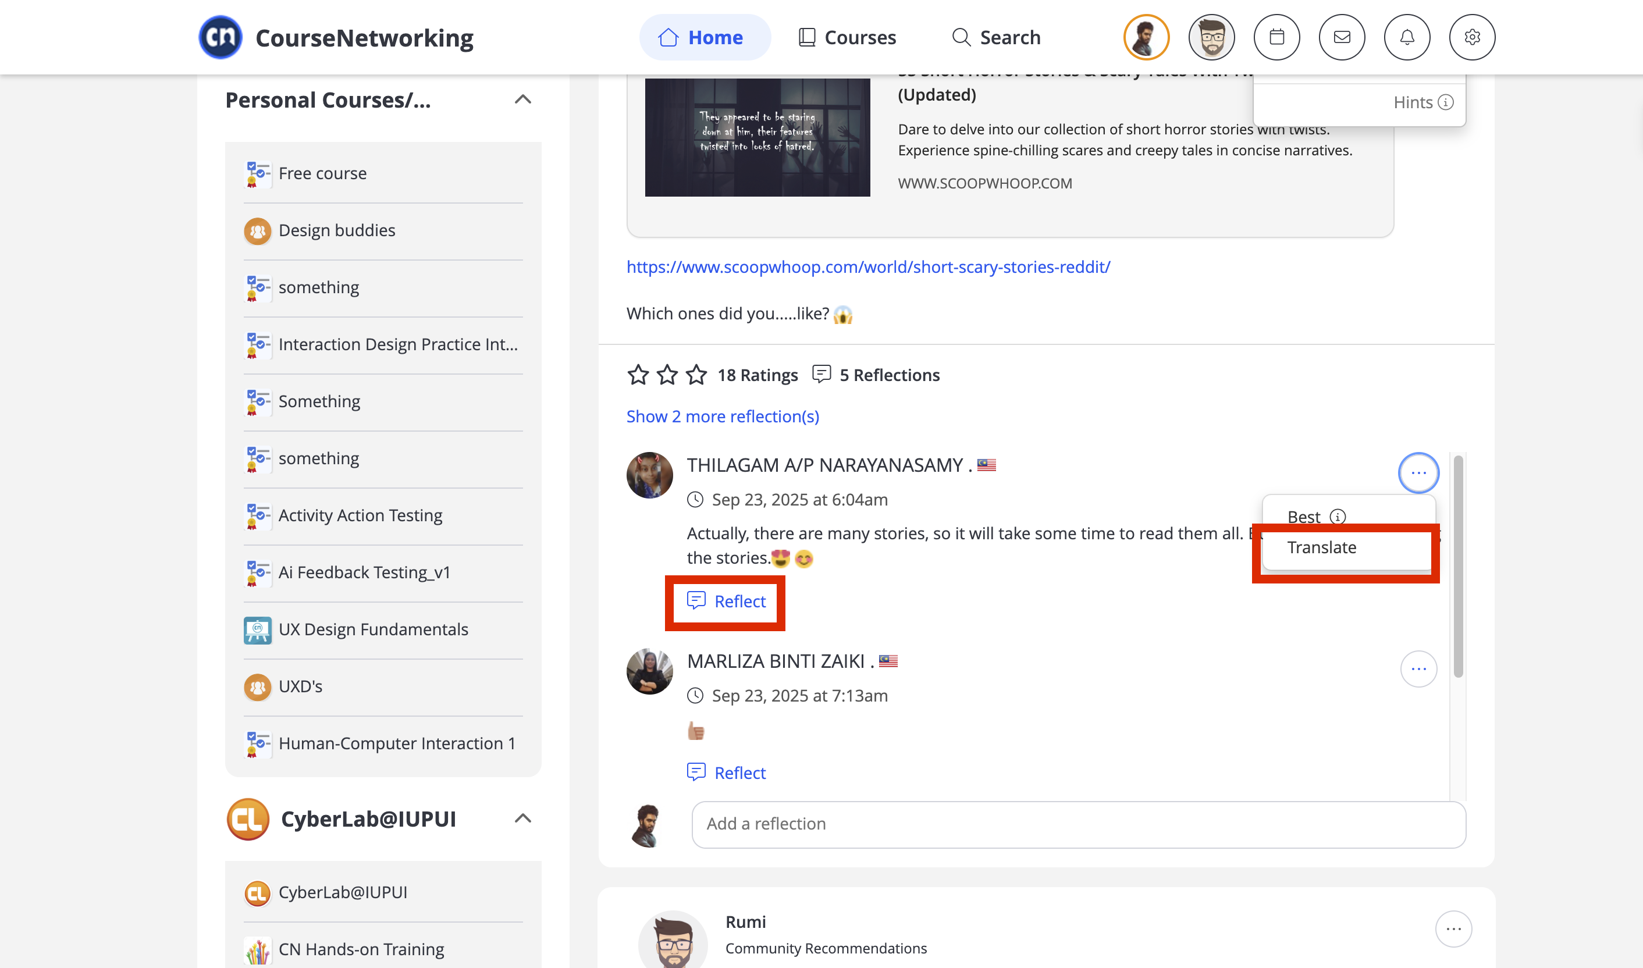Click the Hints label
1643x968 pixels.
pos(1413,102)
